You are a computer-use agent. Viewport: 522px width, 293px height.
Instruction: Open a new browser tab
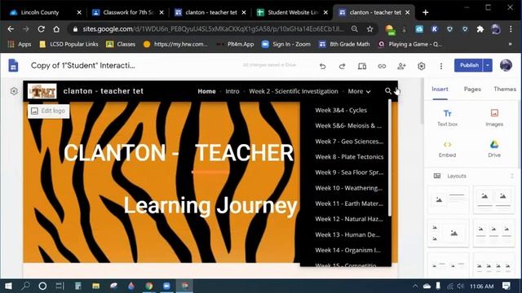pyautogui.click(x=425, y=13)
